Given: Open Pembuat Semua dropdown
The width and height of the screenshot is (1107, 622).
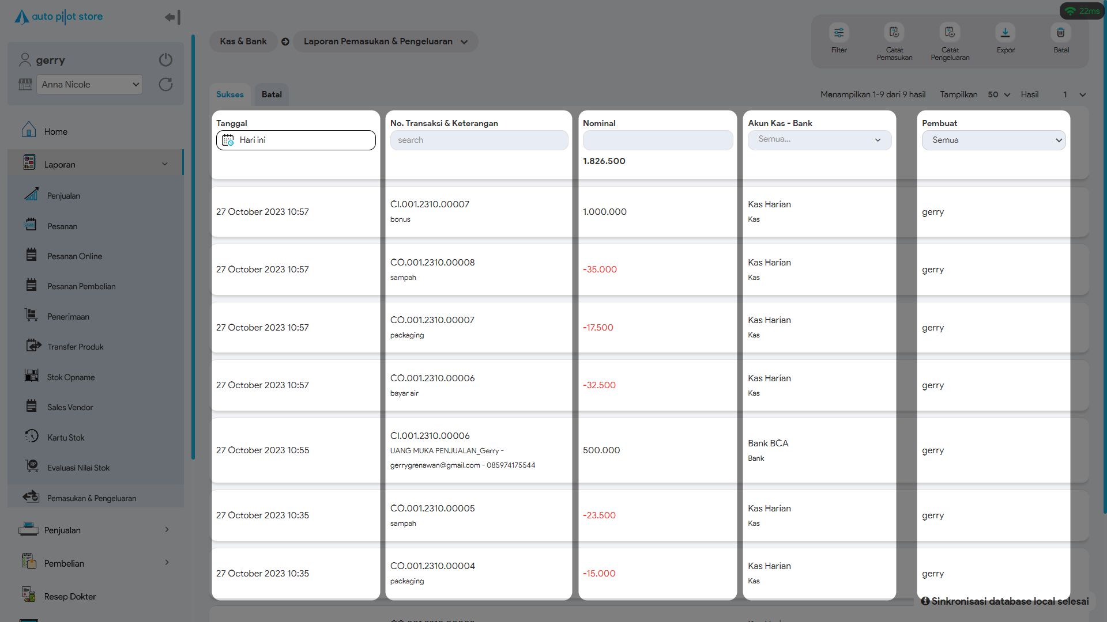Looking at the screenshot, I should (993, 140).
